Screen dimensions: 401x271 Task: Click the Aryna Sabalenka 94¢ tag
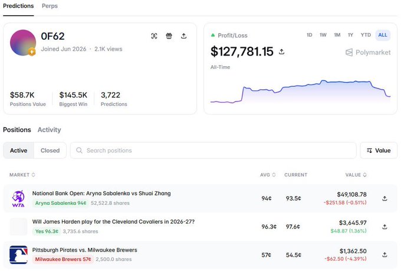(x=61, y=203)
